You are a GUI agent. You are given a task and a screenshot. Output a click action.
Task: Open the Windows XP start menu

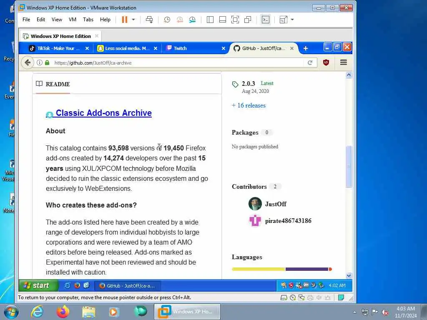point(38,285)
